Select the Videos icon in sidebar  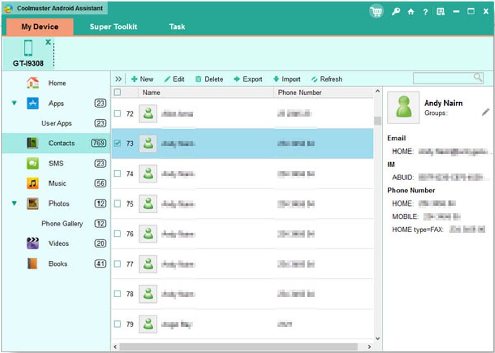tap(33, 243)
